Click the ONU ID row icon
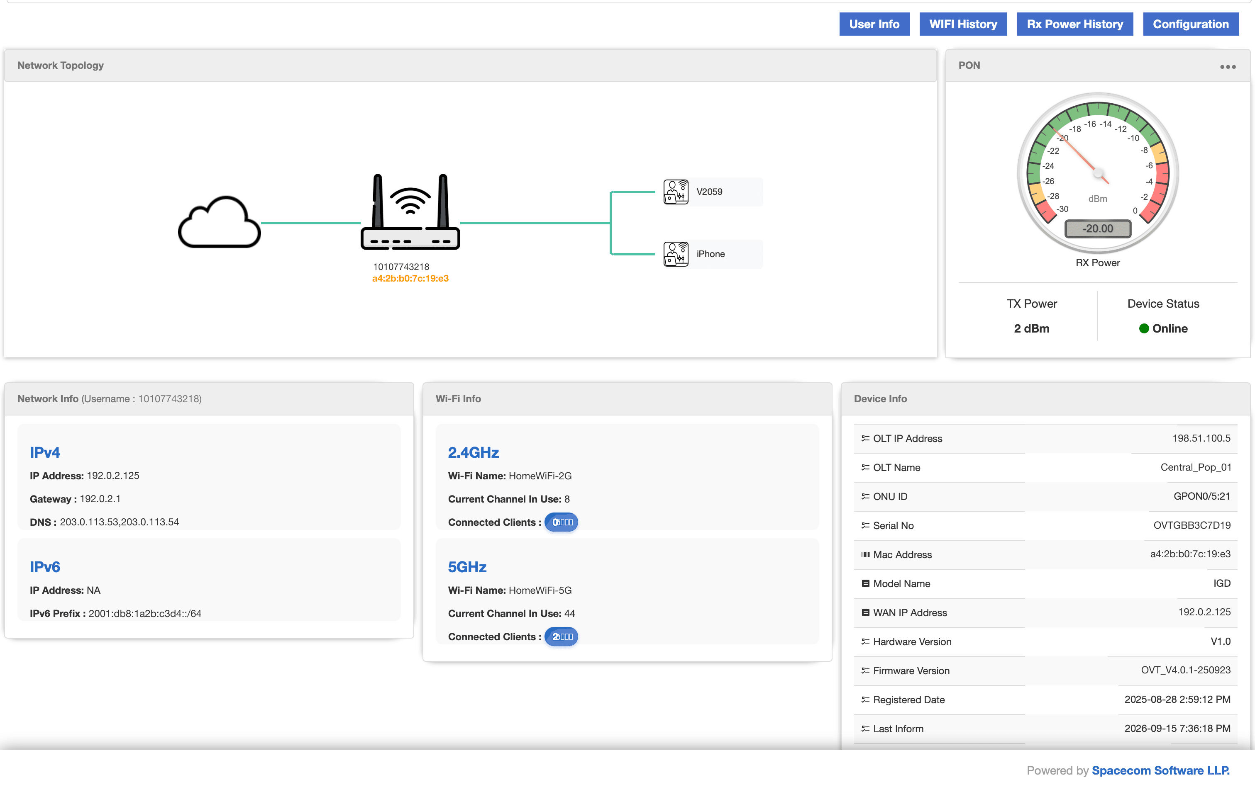This screenshot has width=1255, height=787. [865, 497]
